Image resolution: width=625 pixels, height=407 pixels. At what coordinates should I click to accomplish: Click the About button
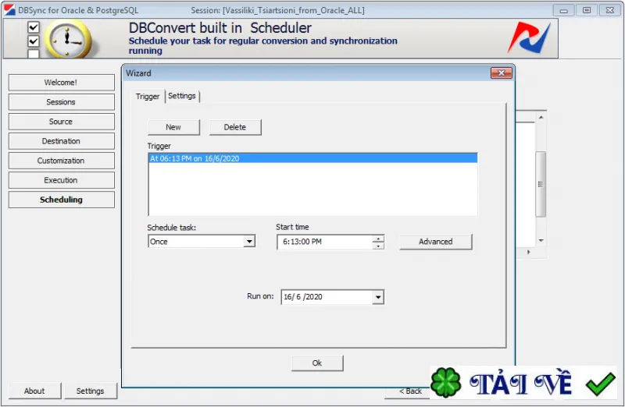point(34,391)
